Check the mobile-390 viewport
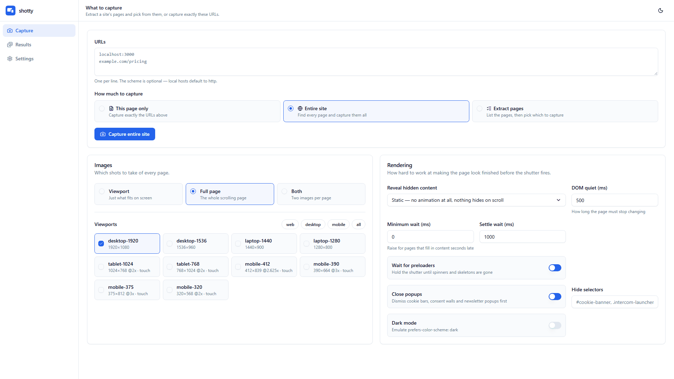The width and height of the screenshot is (674, 379). pyautogui.click(x=306, y=267)
